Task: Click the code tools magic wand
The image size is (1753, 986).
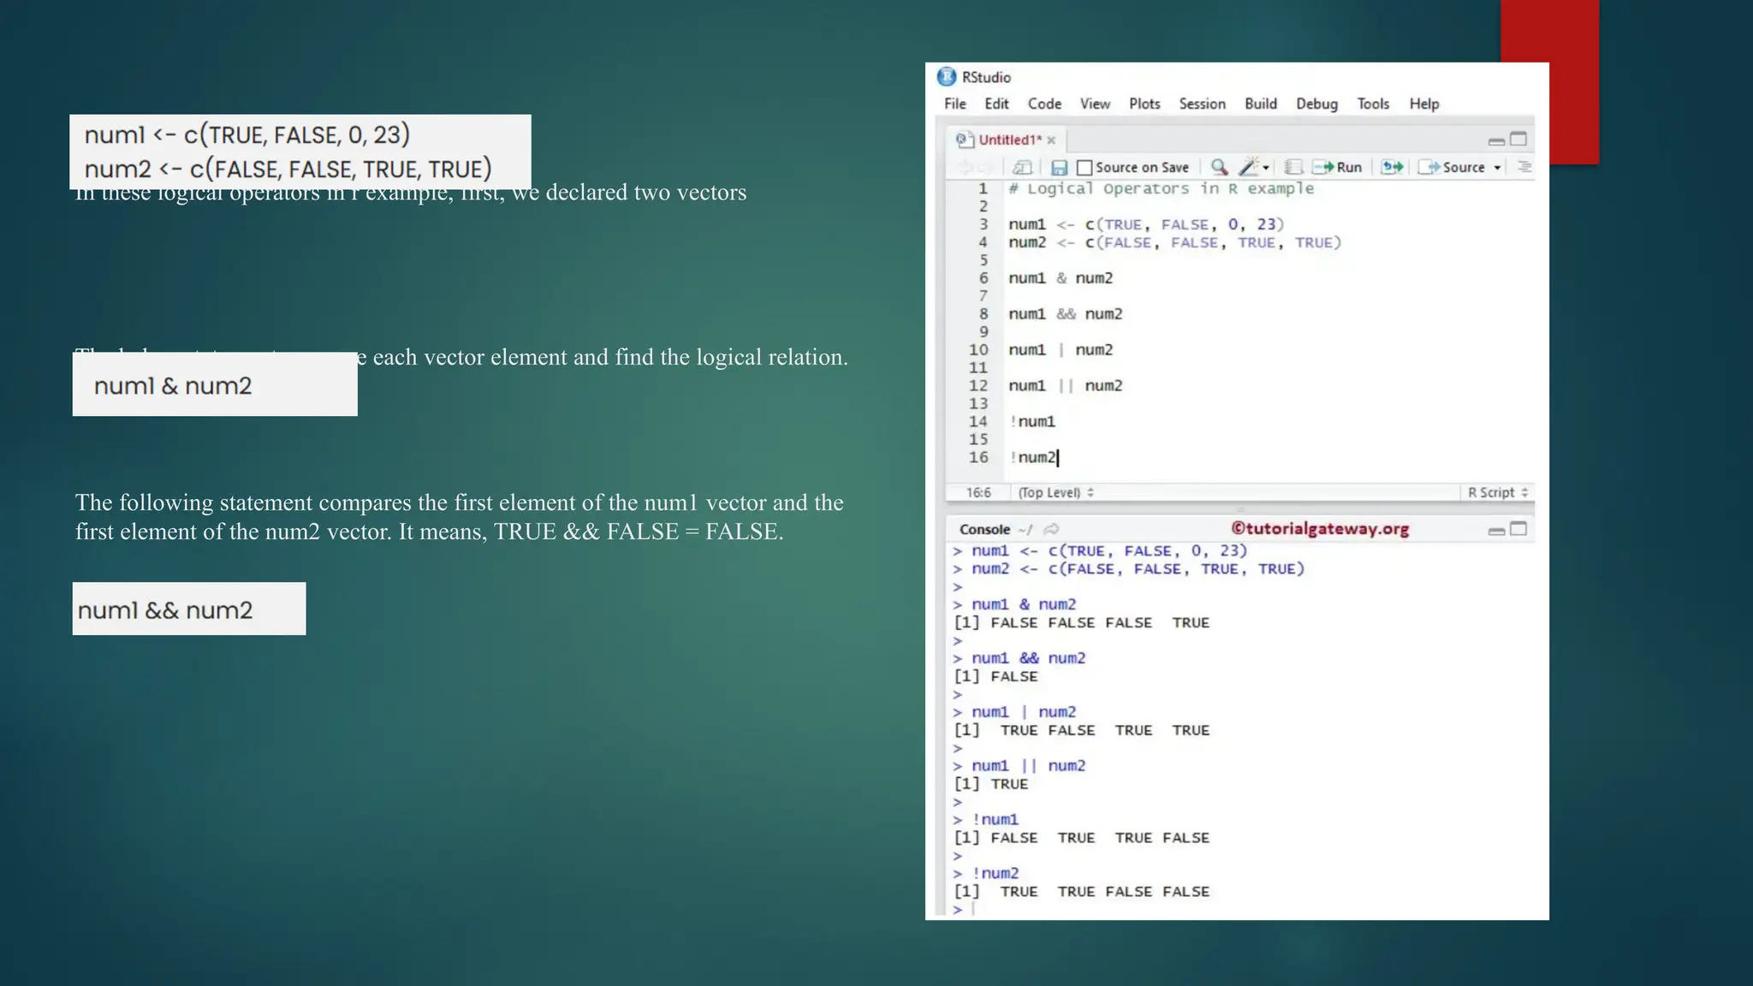Action: [1251, 168]
